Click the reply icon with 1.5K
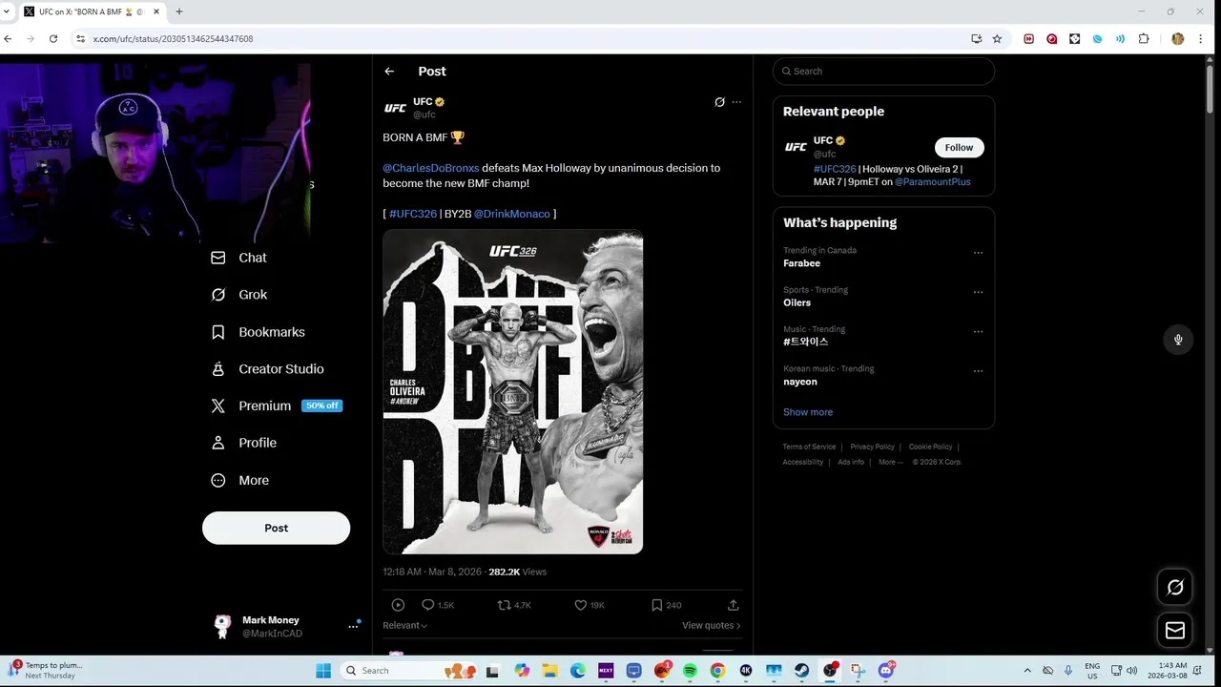Image resolution: width=1221 pixels, height=687 pixels. click(428, 605)
